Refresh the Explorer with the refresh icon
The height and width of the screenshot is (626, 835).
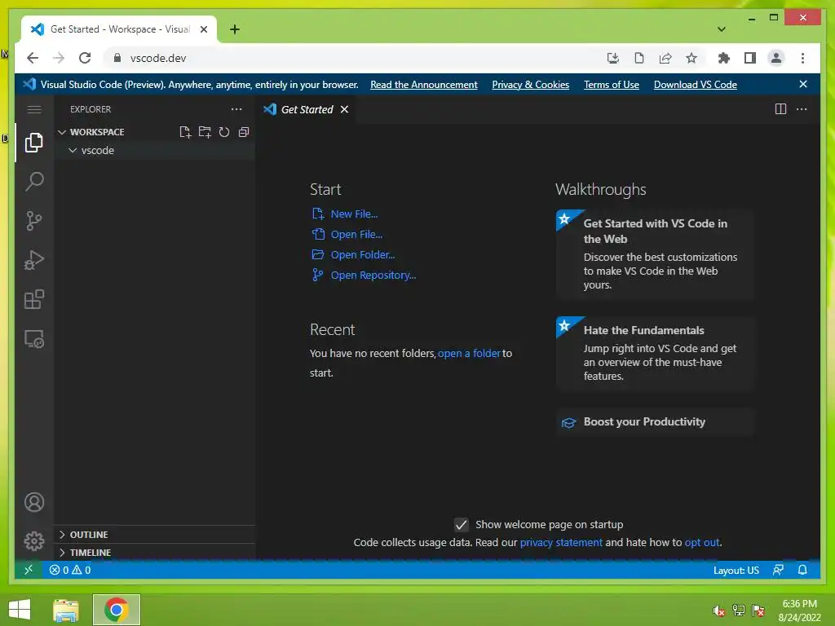224,132
